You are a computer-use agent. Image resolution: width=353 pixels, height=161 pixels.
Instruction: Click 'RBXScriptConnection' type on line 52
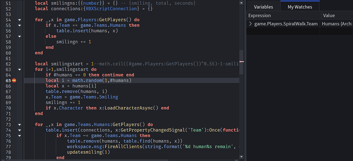pos(111,9)
